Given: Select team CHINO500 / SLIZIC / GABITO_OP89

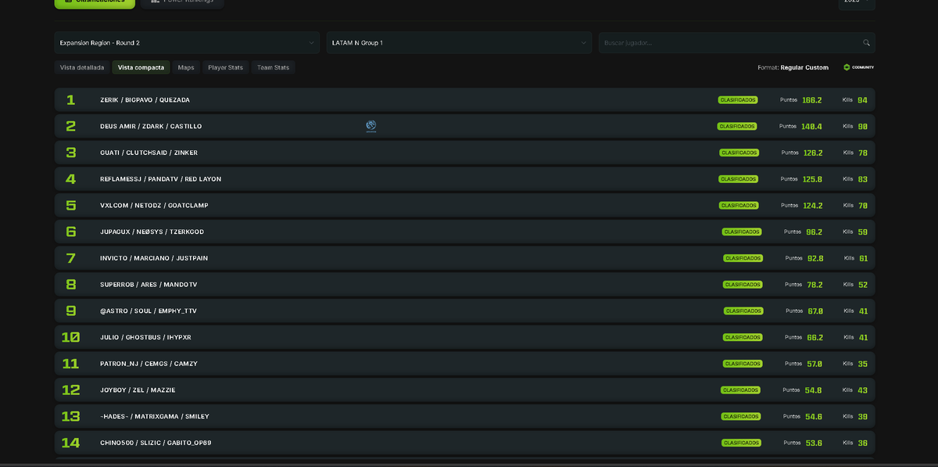Looking at the screenshot, I should [156, 443].
